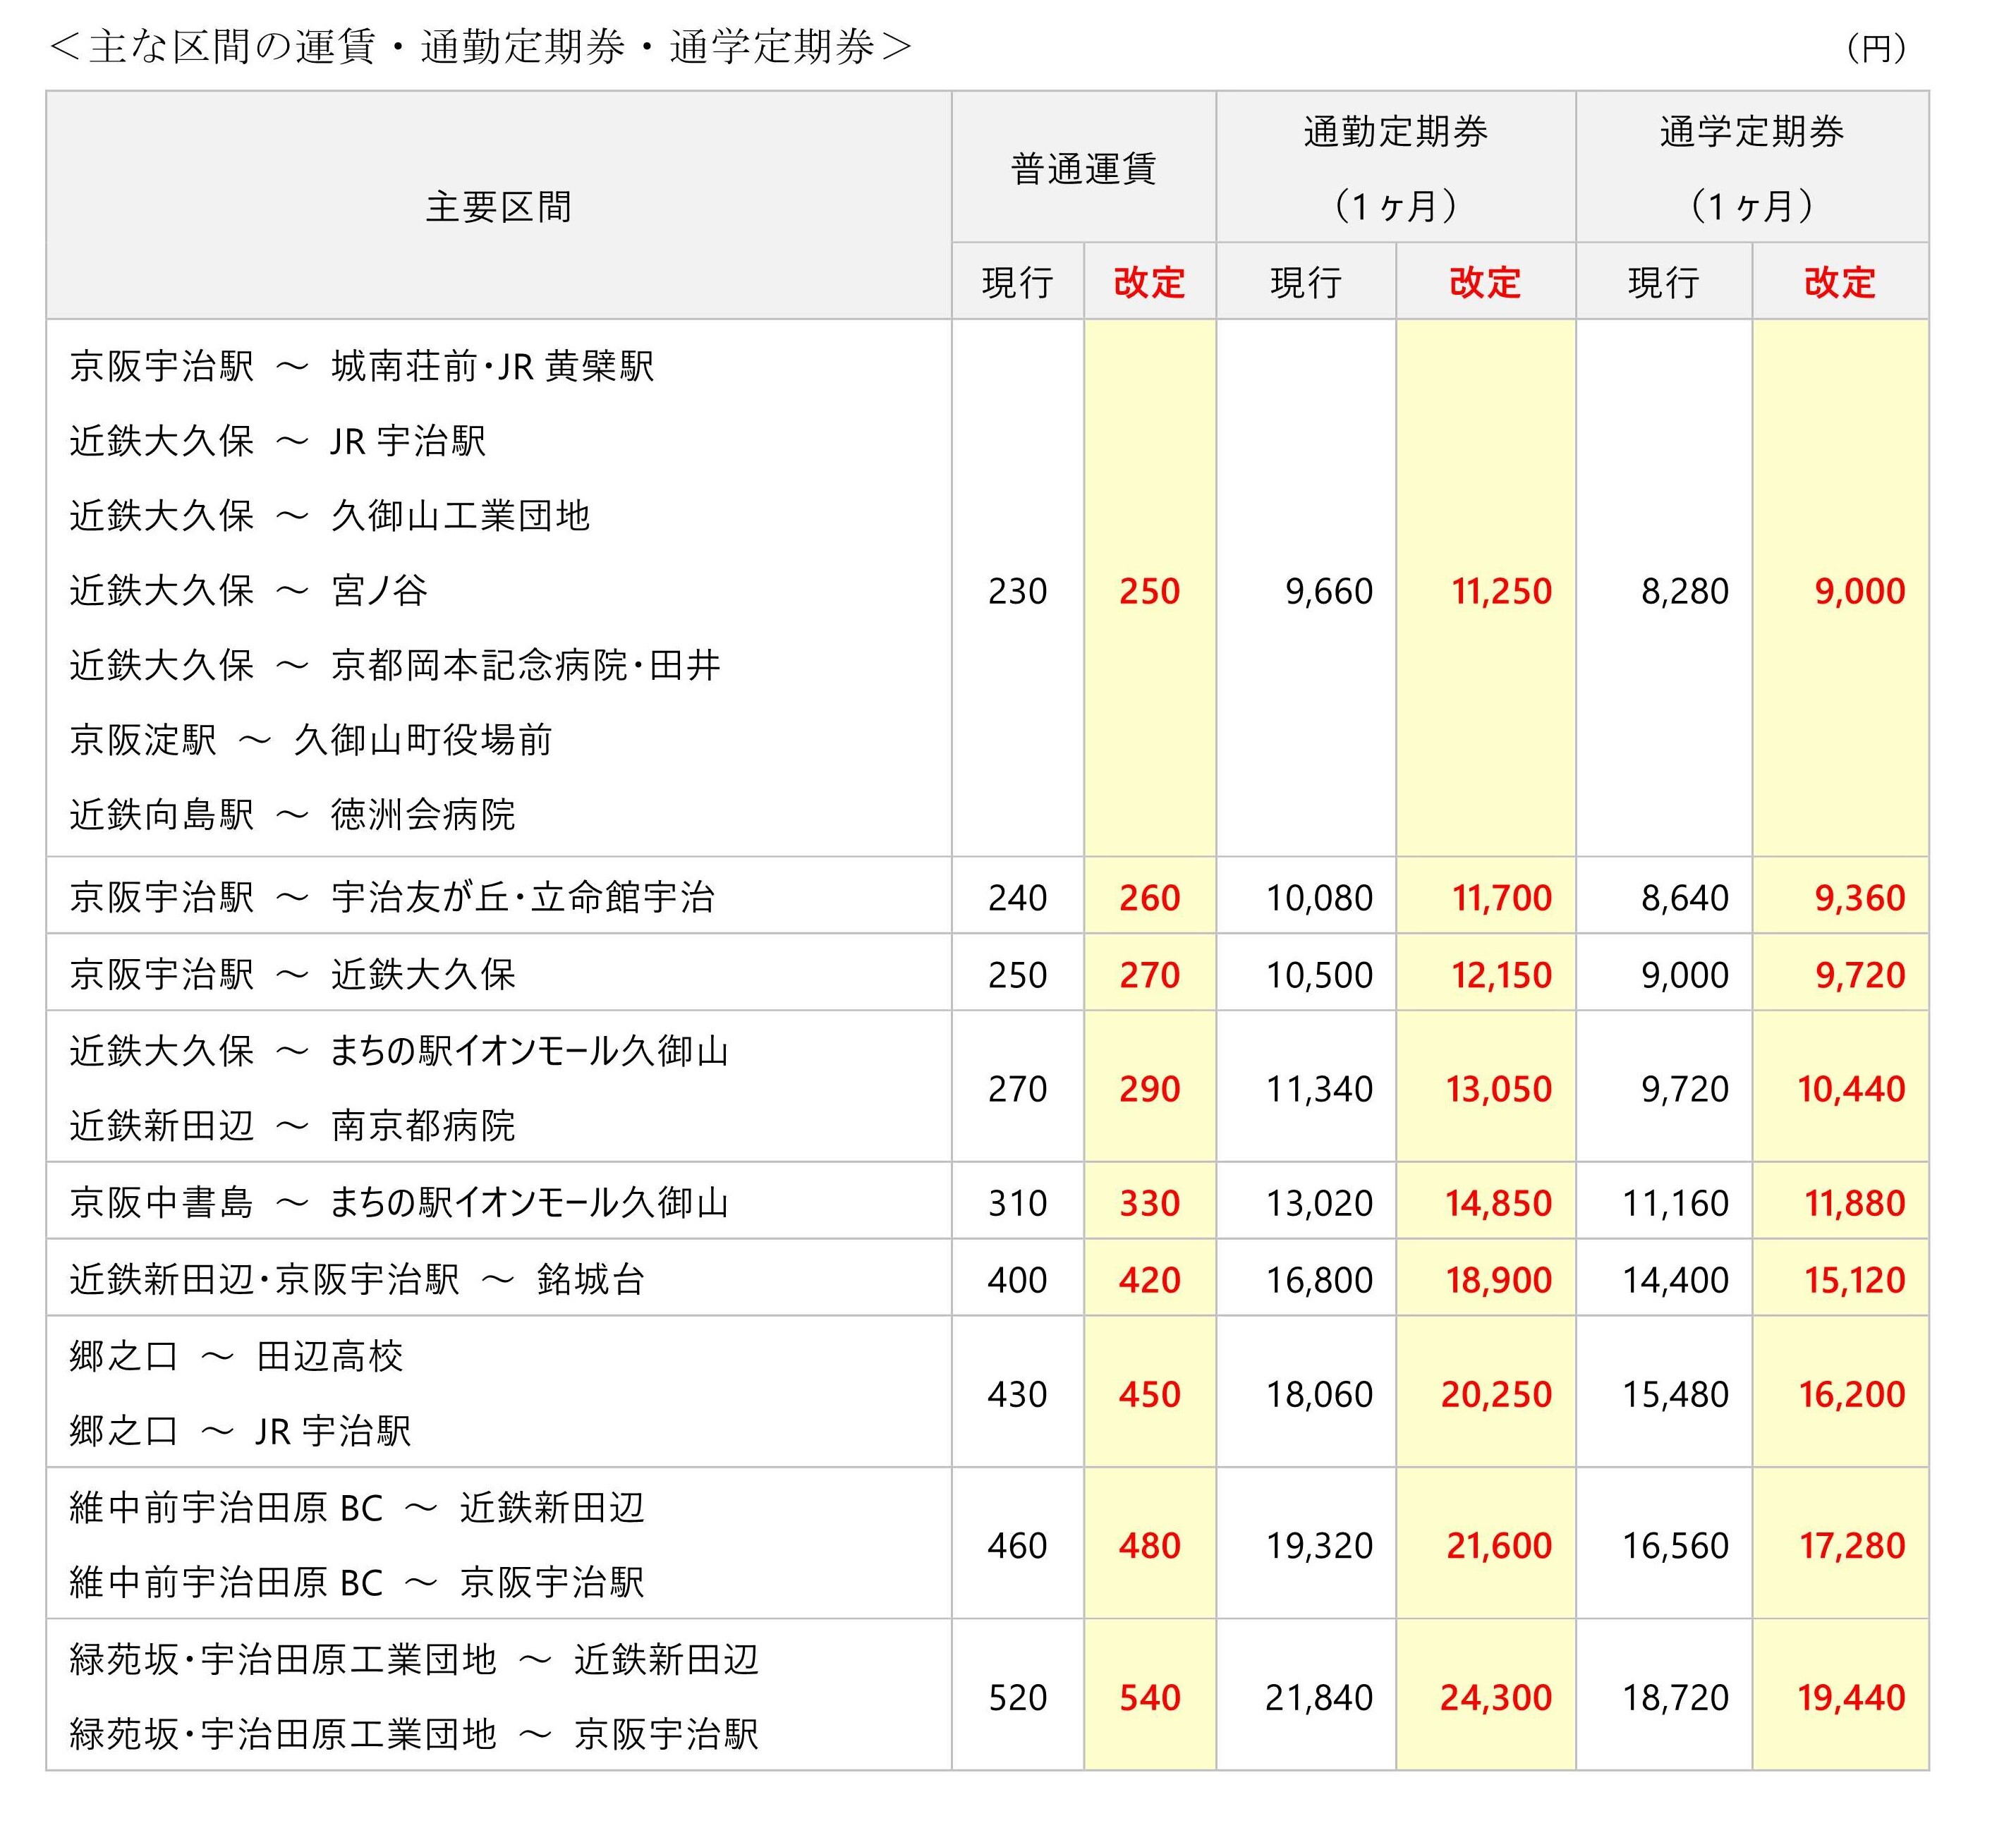The width and height of the screenshot is (2016, 1847).
Task: Click row 近鉄新田辺・京阪宇治駅 ～ 銘城台
Action: (x=357, y=1279)
